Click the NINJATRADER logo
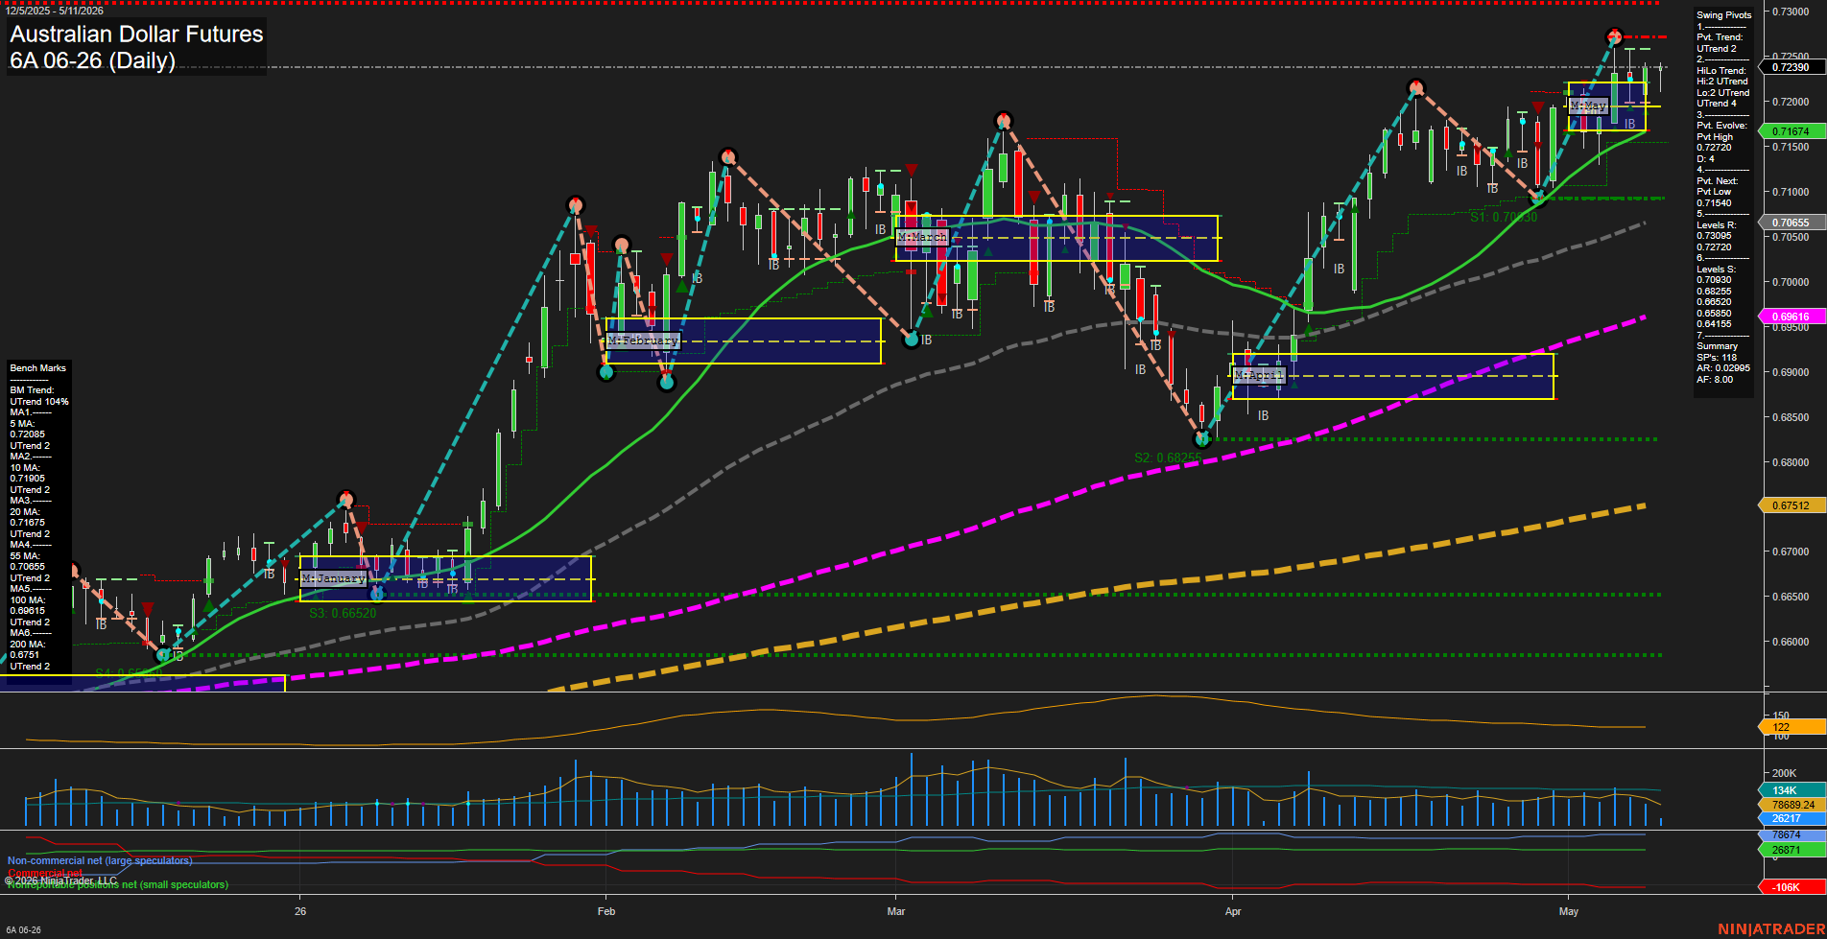The image size is (1827, 939). [1770, 929]
